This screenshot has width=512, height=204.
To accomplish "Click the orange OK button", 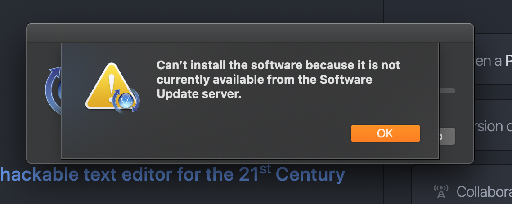I will pos(385,133).
